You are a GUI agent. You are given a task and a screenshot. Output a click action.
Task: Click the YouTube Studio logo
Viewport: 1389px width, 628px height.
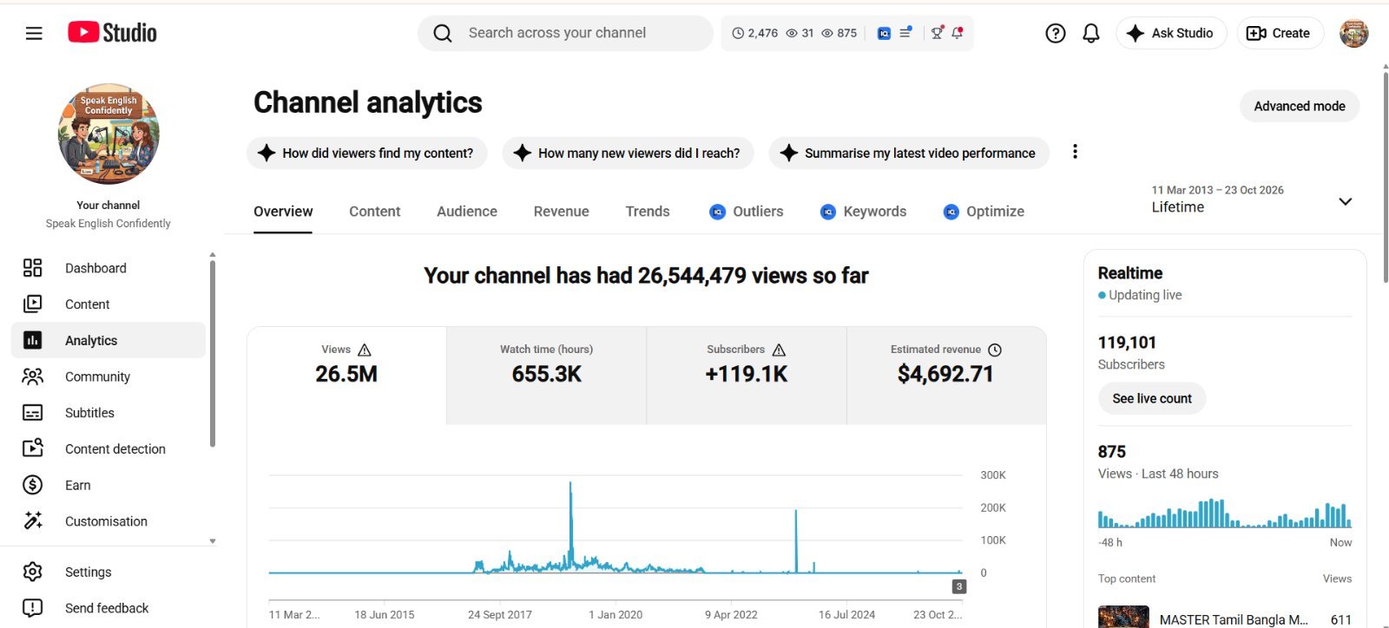point(113,33)
